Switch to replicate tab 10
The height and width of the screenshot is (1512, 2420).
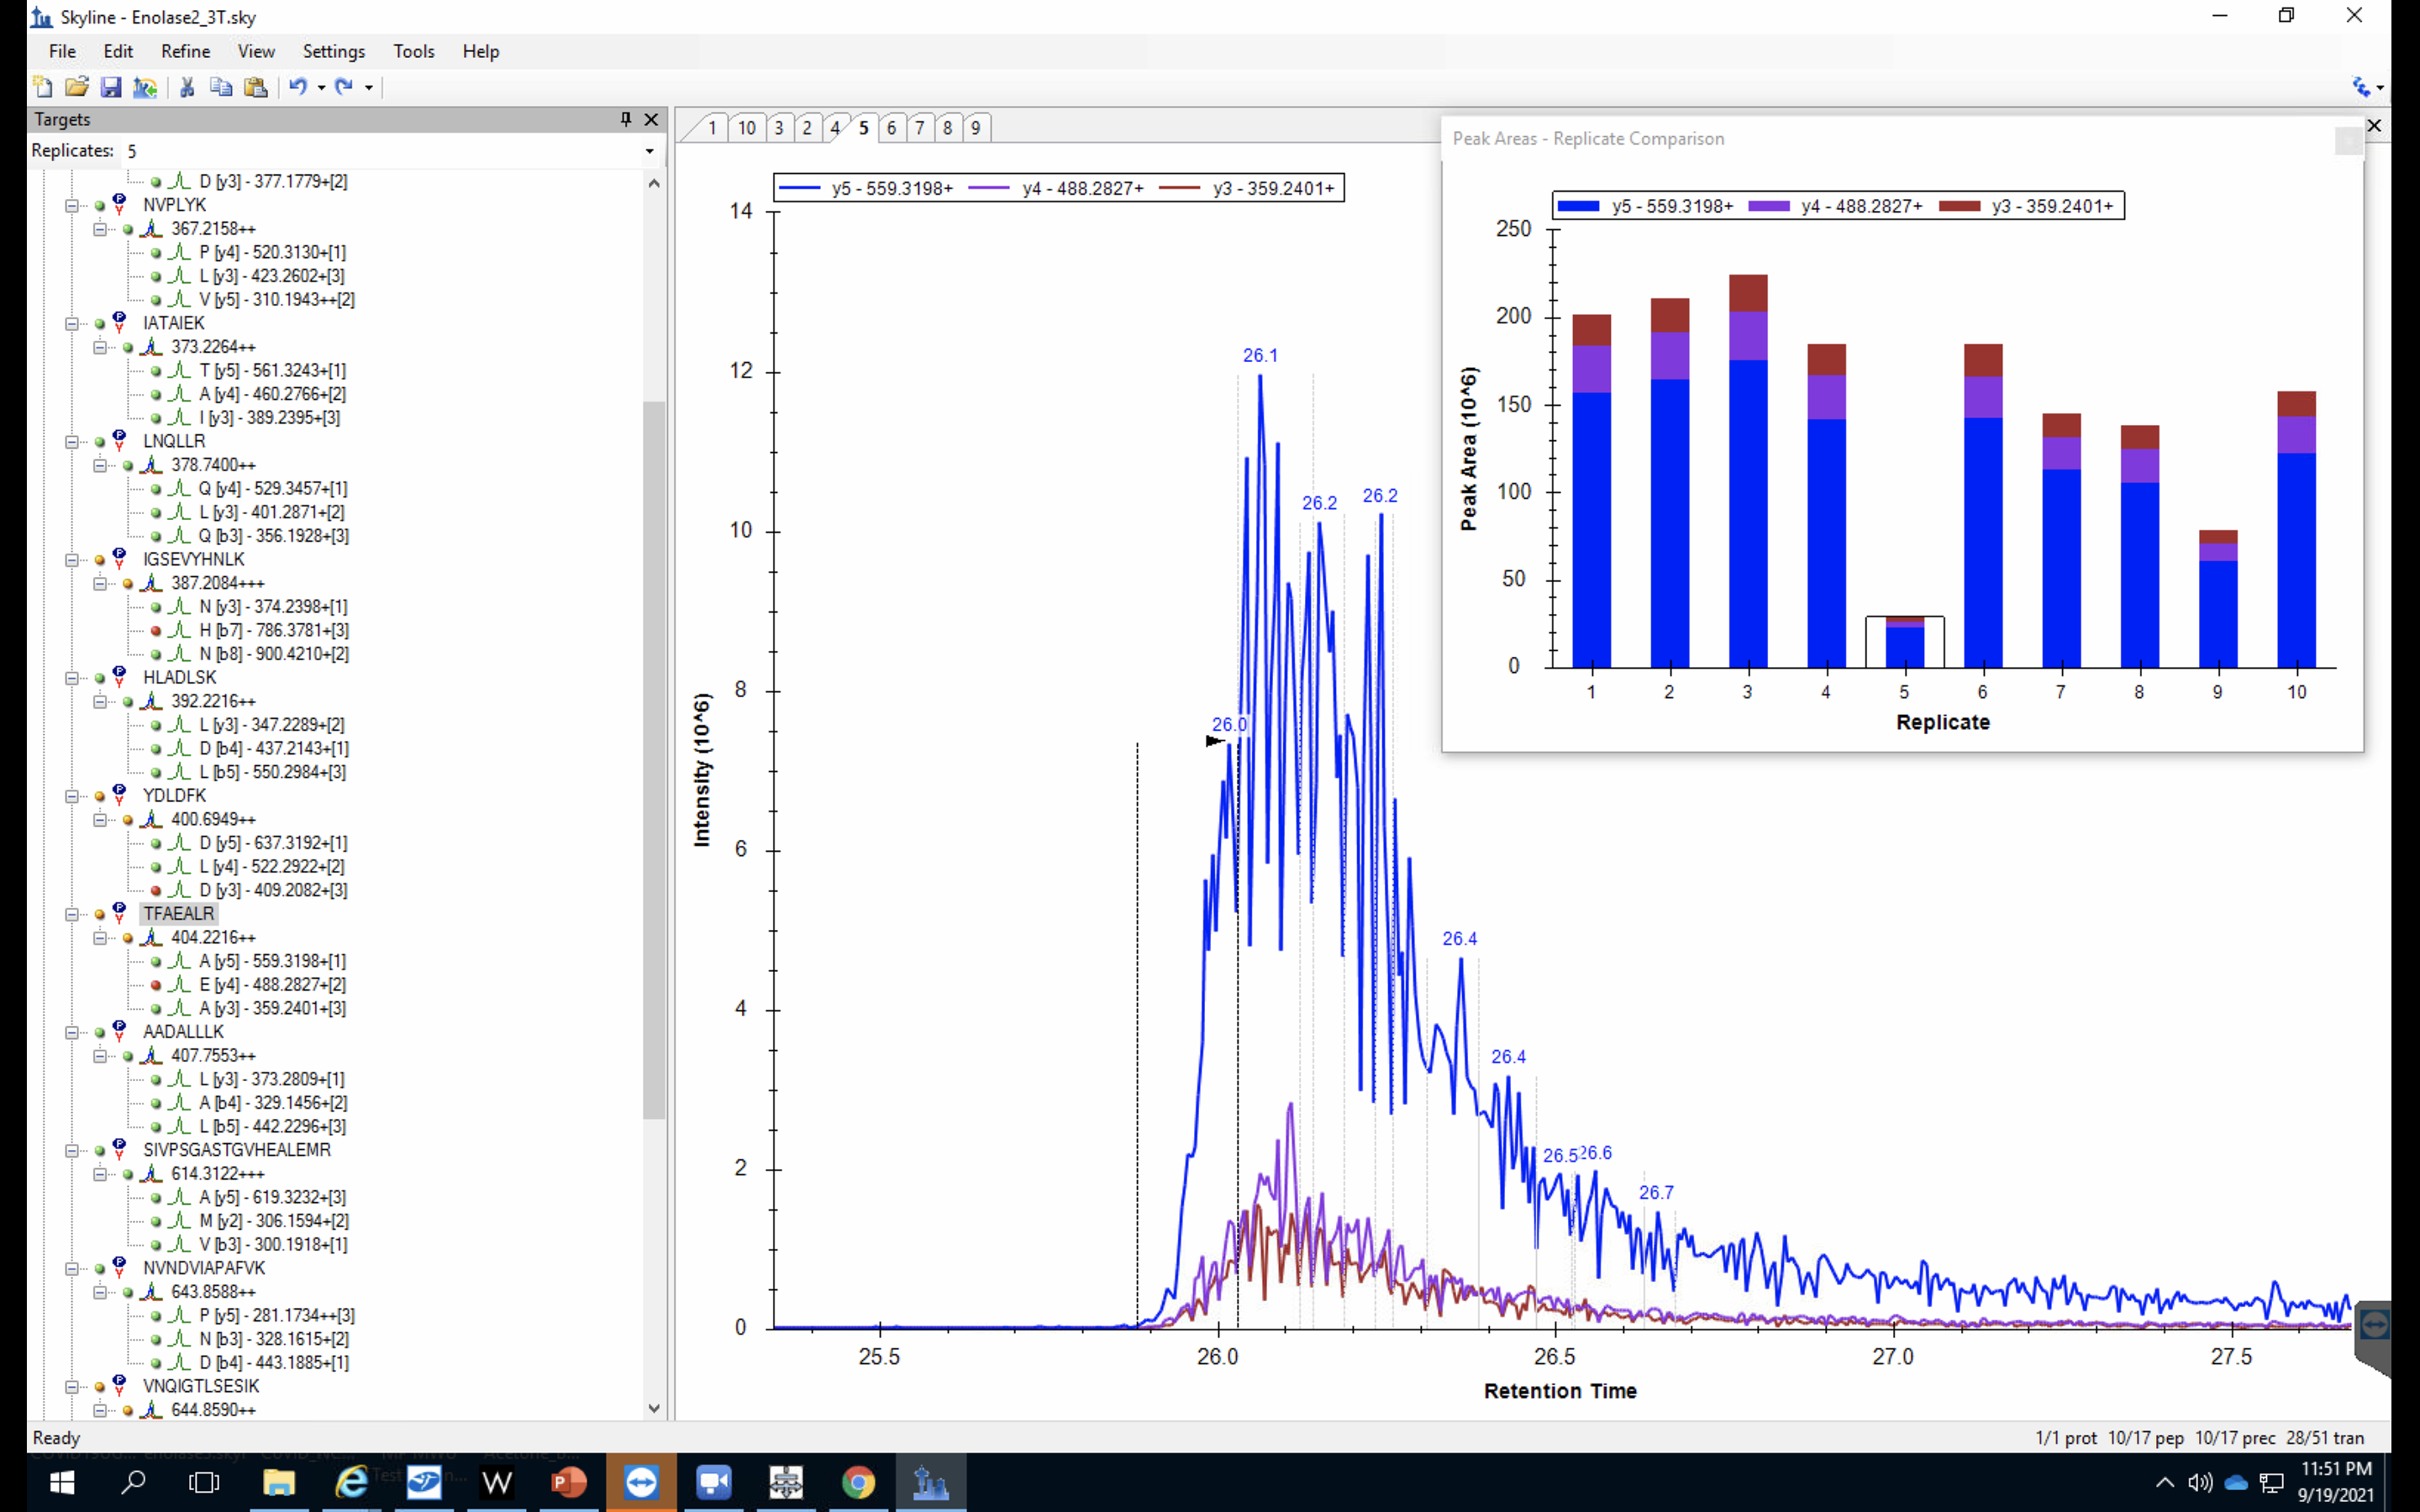point(747,128)
